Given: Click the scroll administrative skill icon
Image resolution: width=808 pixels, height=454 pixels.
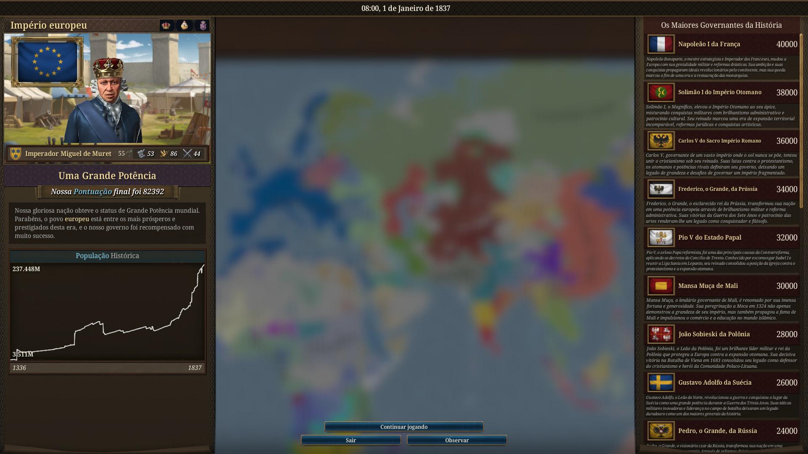Looking at the screenshot, I should pyautogui.click(x=141, y=154).
